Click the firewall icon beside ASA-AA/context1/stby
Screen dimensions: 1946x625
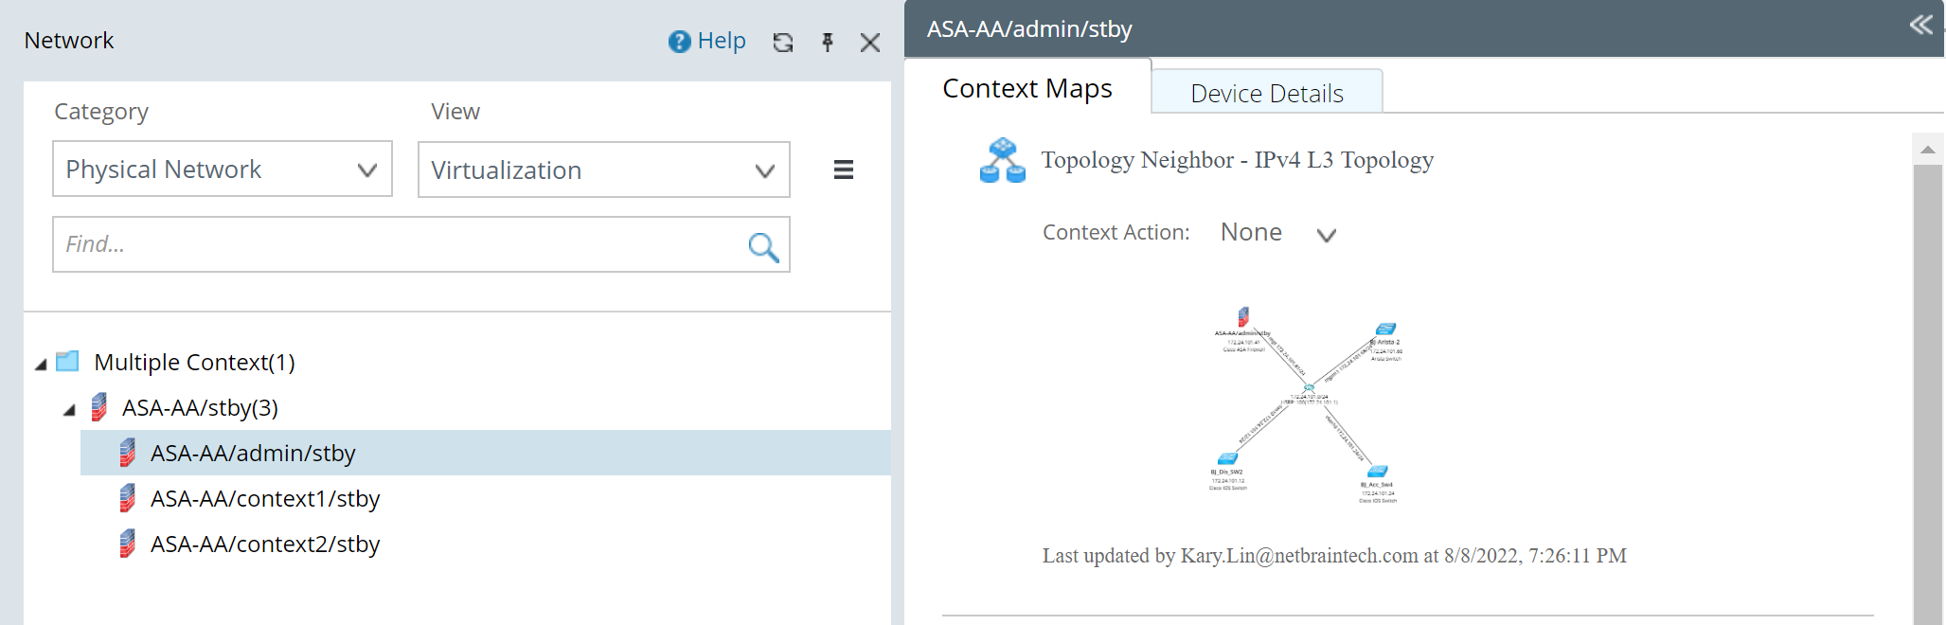click(x=128, y=498)
